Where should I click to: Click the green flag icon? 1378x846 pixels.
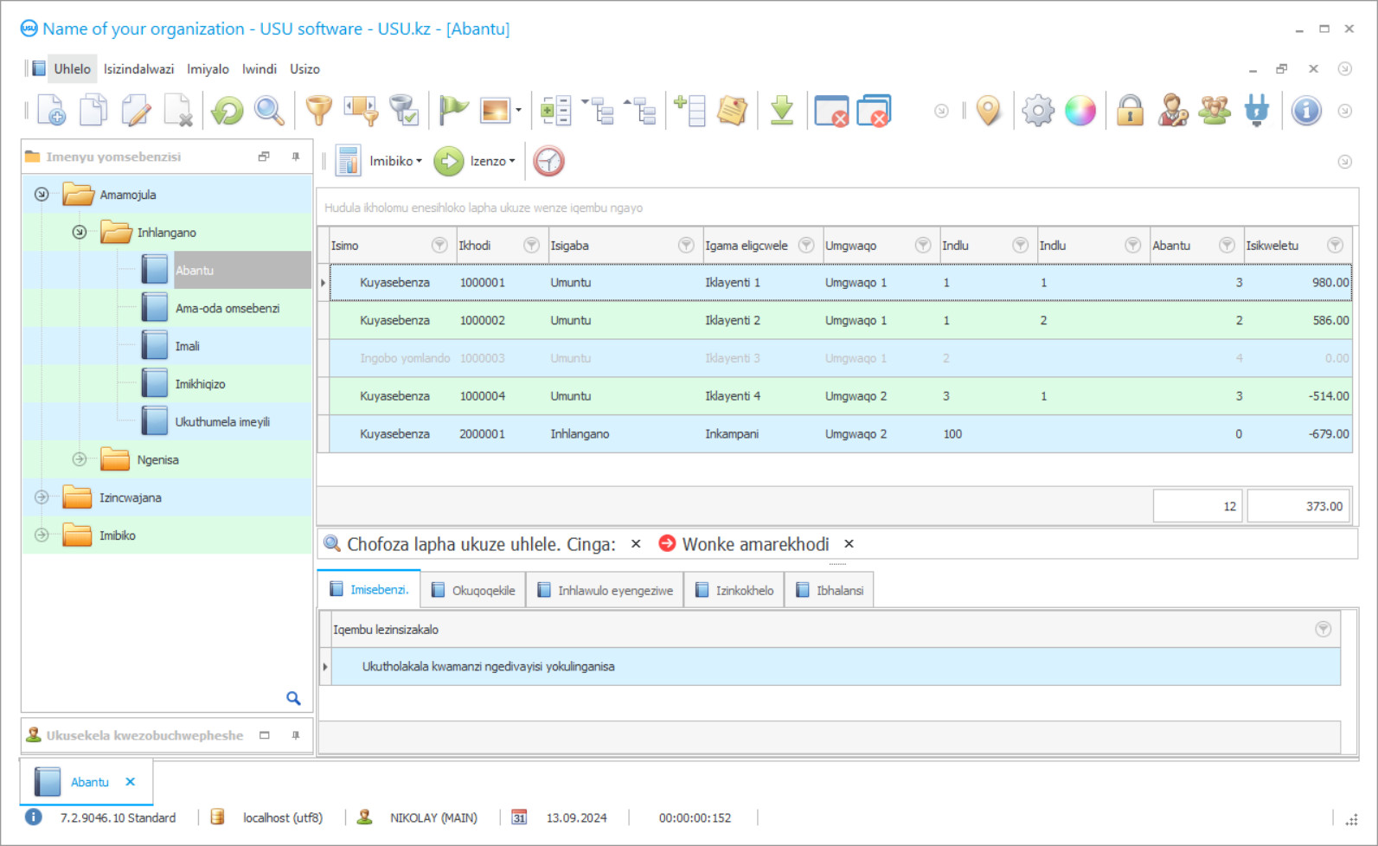(453, 111)
